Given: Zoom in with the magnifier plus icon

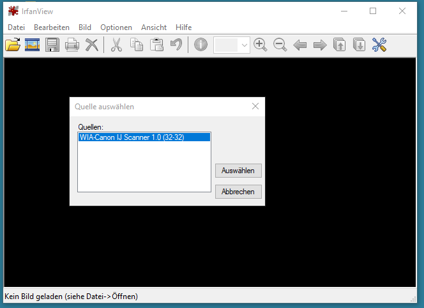Looking at the screenshot, I should coord(260,45).
